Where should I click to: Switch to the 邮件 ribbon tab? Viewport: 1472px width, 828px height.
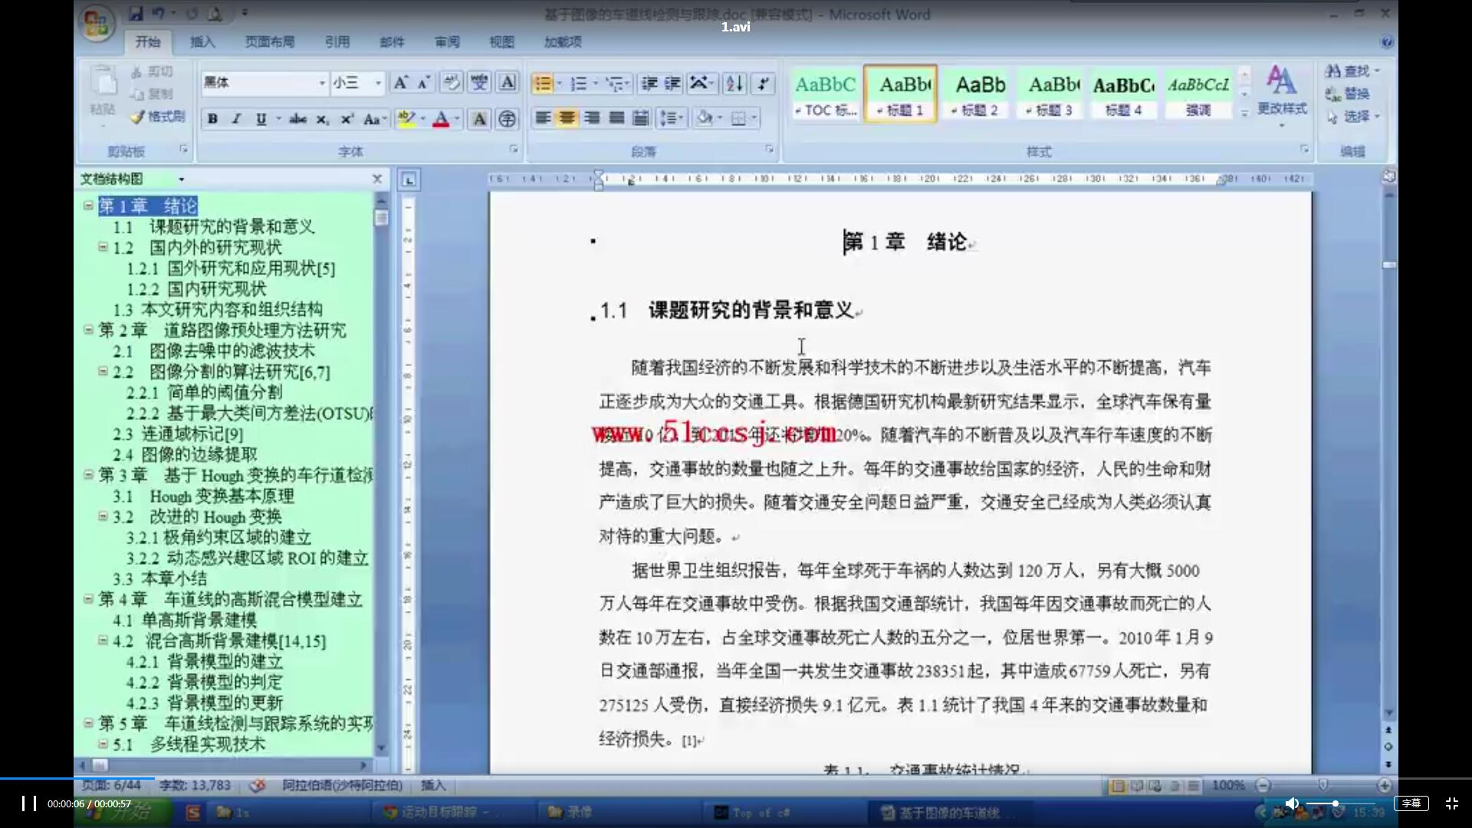pos(393,42)
